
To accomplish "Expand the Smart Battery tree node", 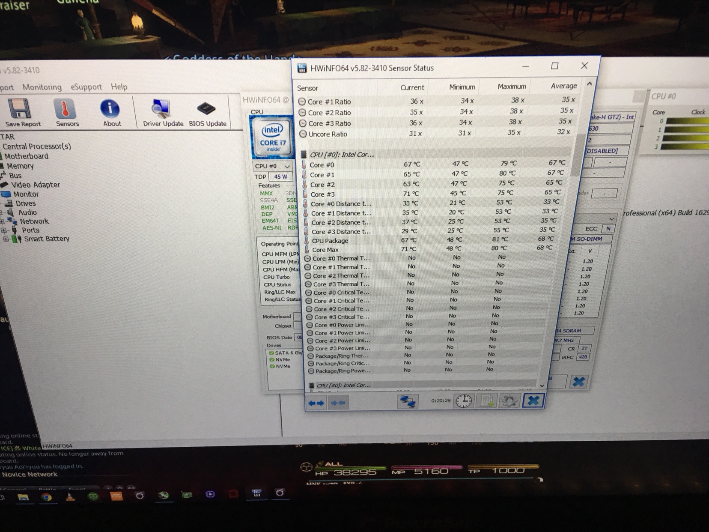I will point(6,239).
